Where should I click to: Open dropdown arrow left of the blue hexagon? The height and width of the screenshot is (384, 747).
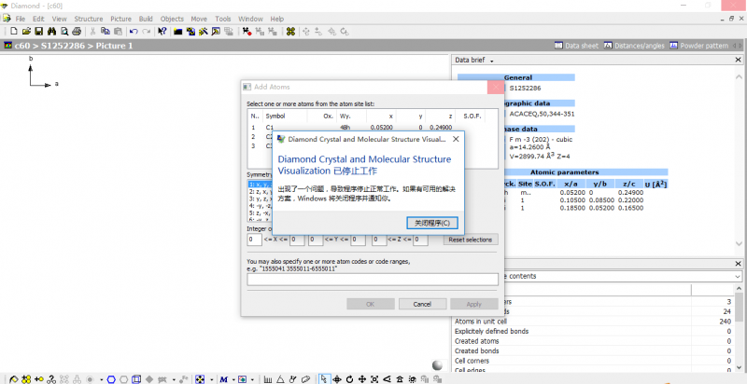102,379
